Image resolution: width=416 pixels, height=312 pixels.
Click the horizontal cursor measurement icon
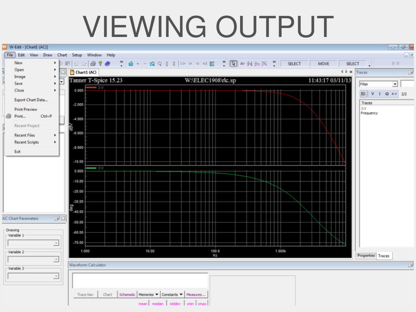click(x=250, y=64)
